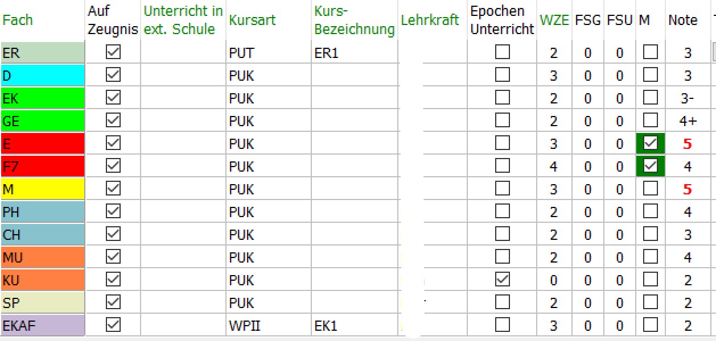Select the Kurs-Bezeichnung column header
The width and height of the screenshot is (716, 341).
point(354,20)
